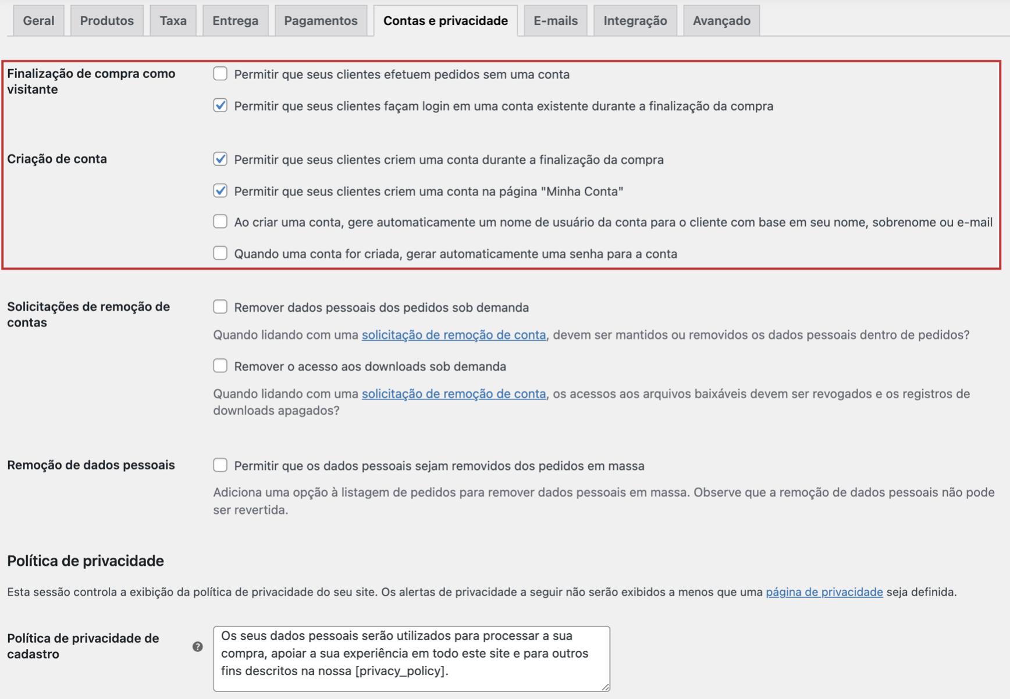The height and width of the screenshot is (699, 1010).
Task: Click the textarea resize handle corner
Action: [605, 686]
